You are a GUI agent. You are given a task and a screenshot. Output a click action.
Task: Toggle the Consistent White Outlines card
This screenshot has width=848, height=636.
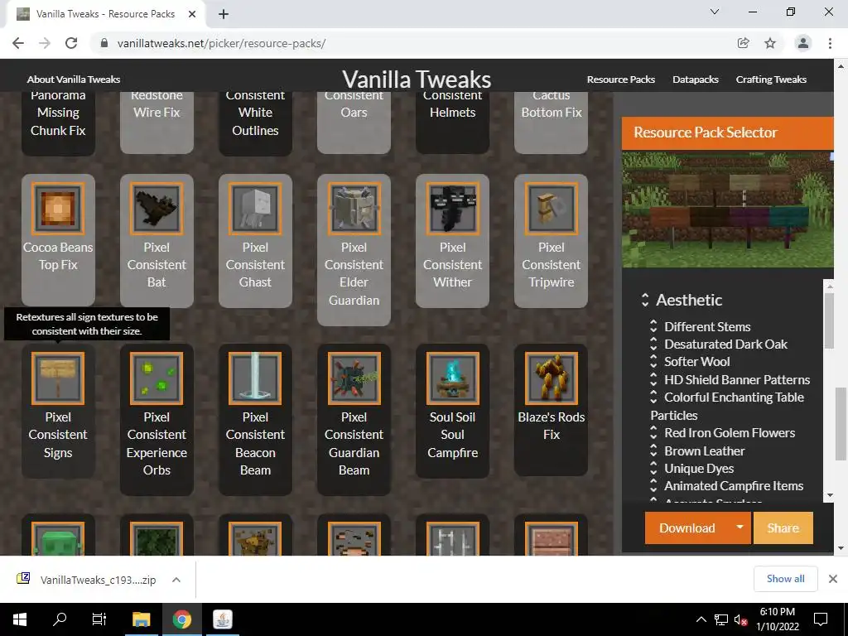tap(255, 123)
